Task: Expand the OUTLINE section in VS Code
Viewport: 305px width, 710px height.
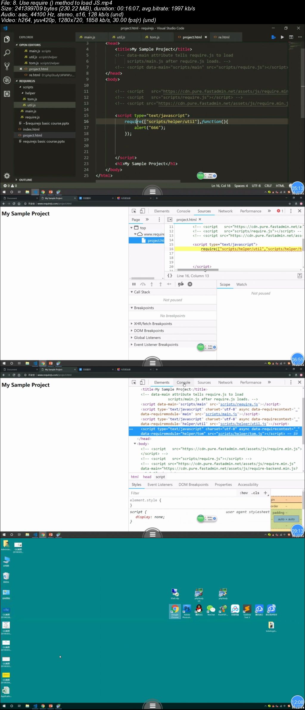Action: pyautogui.click(x=16, y=180)
